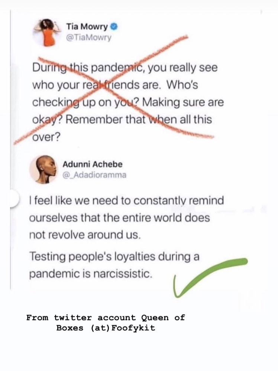
Task: Click the blue verified badge beside Tia Mowry
Action: (115, 27)
